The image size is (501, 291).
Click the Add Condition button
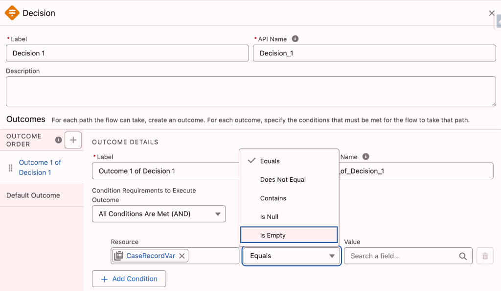pos(129,279)
